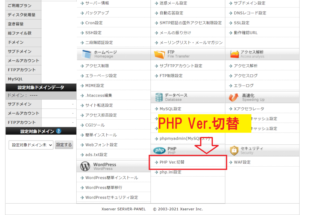Click the WordPress logo icon

pyautogui.click(x=85, y=166)
